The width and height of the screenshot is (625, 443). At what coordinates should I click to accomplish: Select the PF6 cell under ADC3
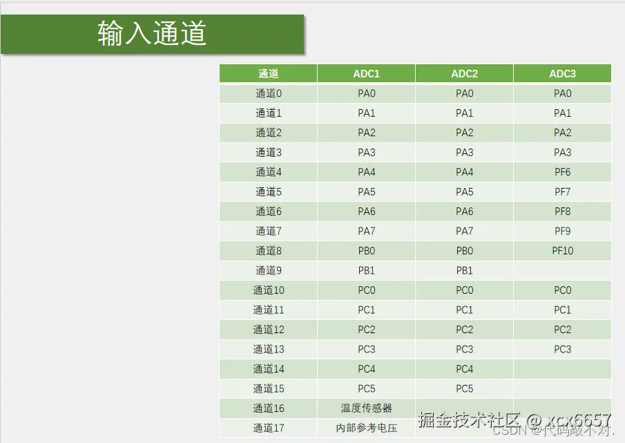pos(562,172)
